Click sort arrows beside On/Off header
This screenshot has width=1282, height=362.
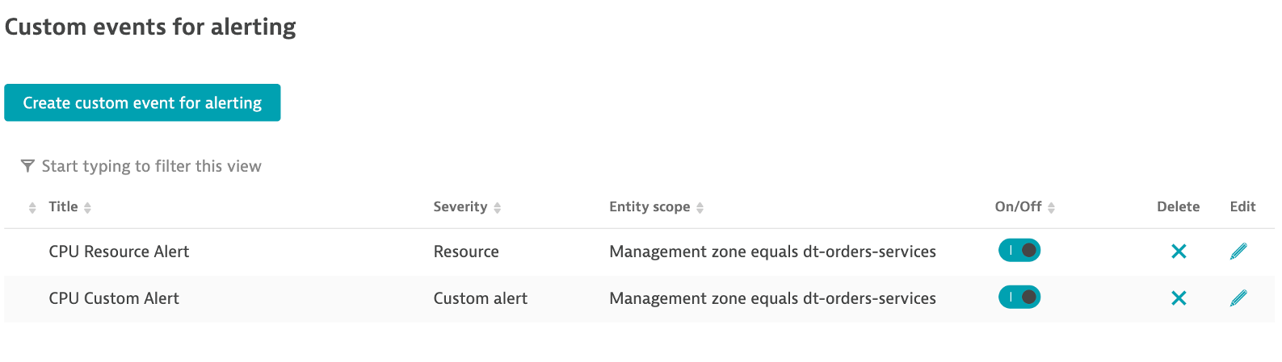click(1052, 208)
